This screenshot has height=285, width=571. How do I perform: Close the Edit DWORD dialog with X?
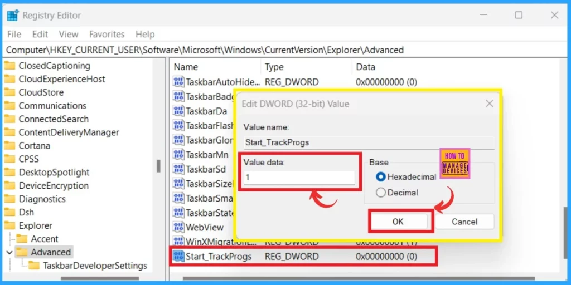coord(490,104)
